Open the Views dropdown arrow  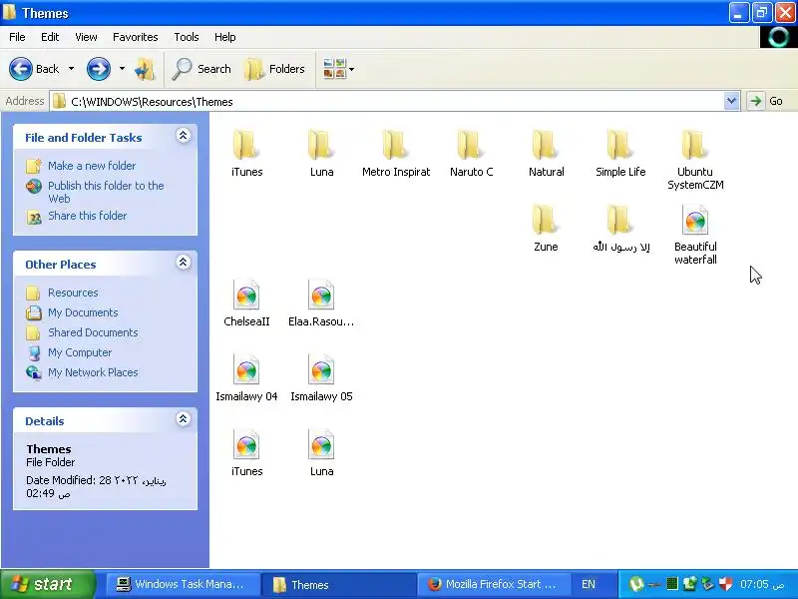tap(352, 69)
